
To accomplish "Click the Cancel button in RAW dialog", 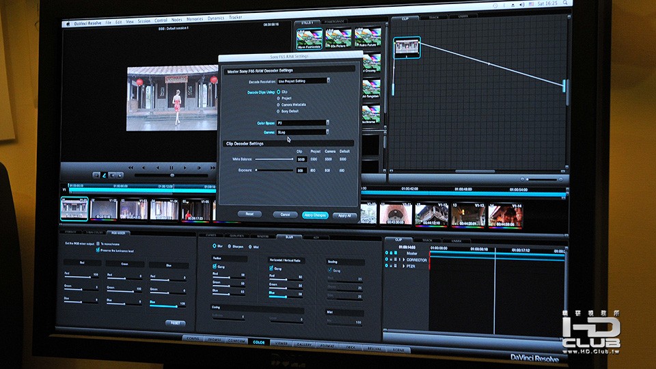I will click(x=285, y=215).
